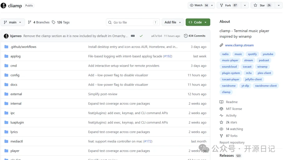Click the bjarneo commit author avatar
Screen dimensions: 284x160
point(6,36)
